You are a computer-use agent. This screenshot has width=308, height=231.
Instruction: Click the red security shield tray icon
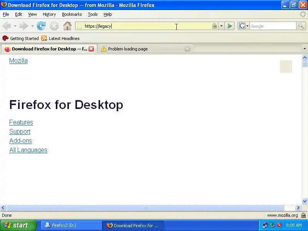point(279,225)
